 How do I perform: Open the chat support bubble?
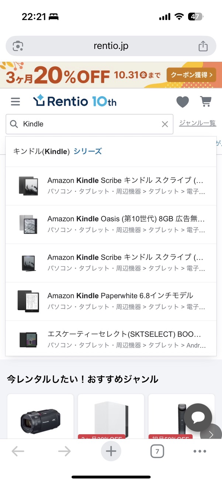[x=198, y=417]
